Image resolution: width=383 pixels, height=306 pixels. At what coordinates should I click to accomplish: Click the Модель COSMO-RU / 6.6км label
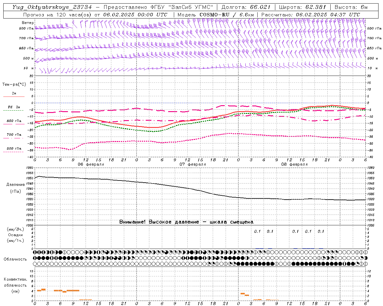(216, 15)
